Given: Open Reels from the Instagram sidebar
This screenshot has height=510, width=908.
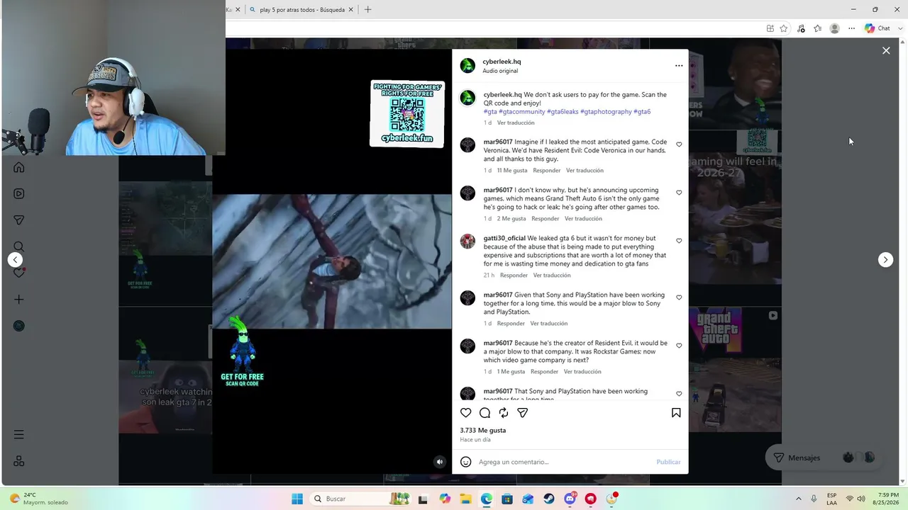Looking at the screenshot, I should (x=19, y=193).
